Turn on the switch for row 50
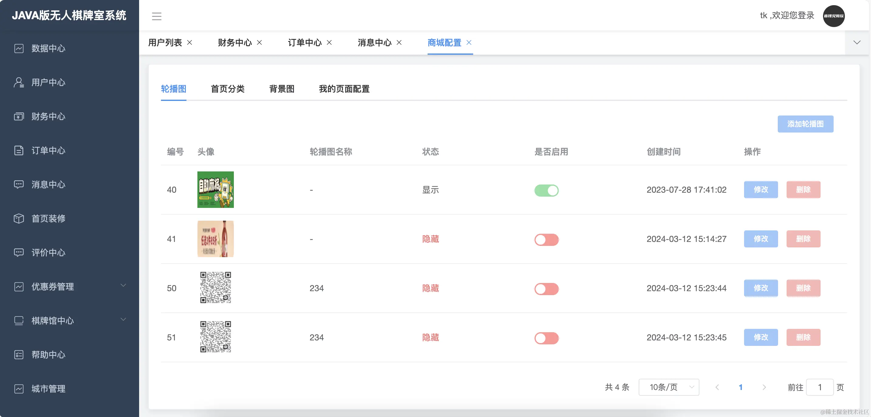Viewport: 871px width, 417px height. click(x=546, y=288)
